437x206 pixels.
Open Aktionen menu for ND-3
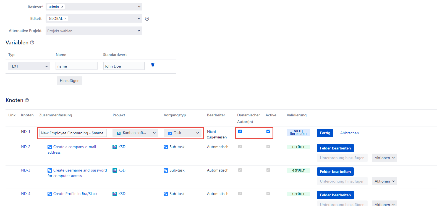[x=384, y=181]
